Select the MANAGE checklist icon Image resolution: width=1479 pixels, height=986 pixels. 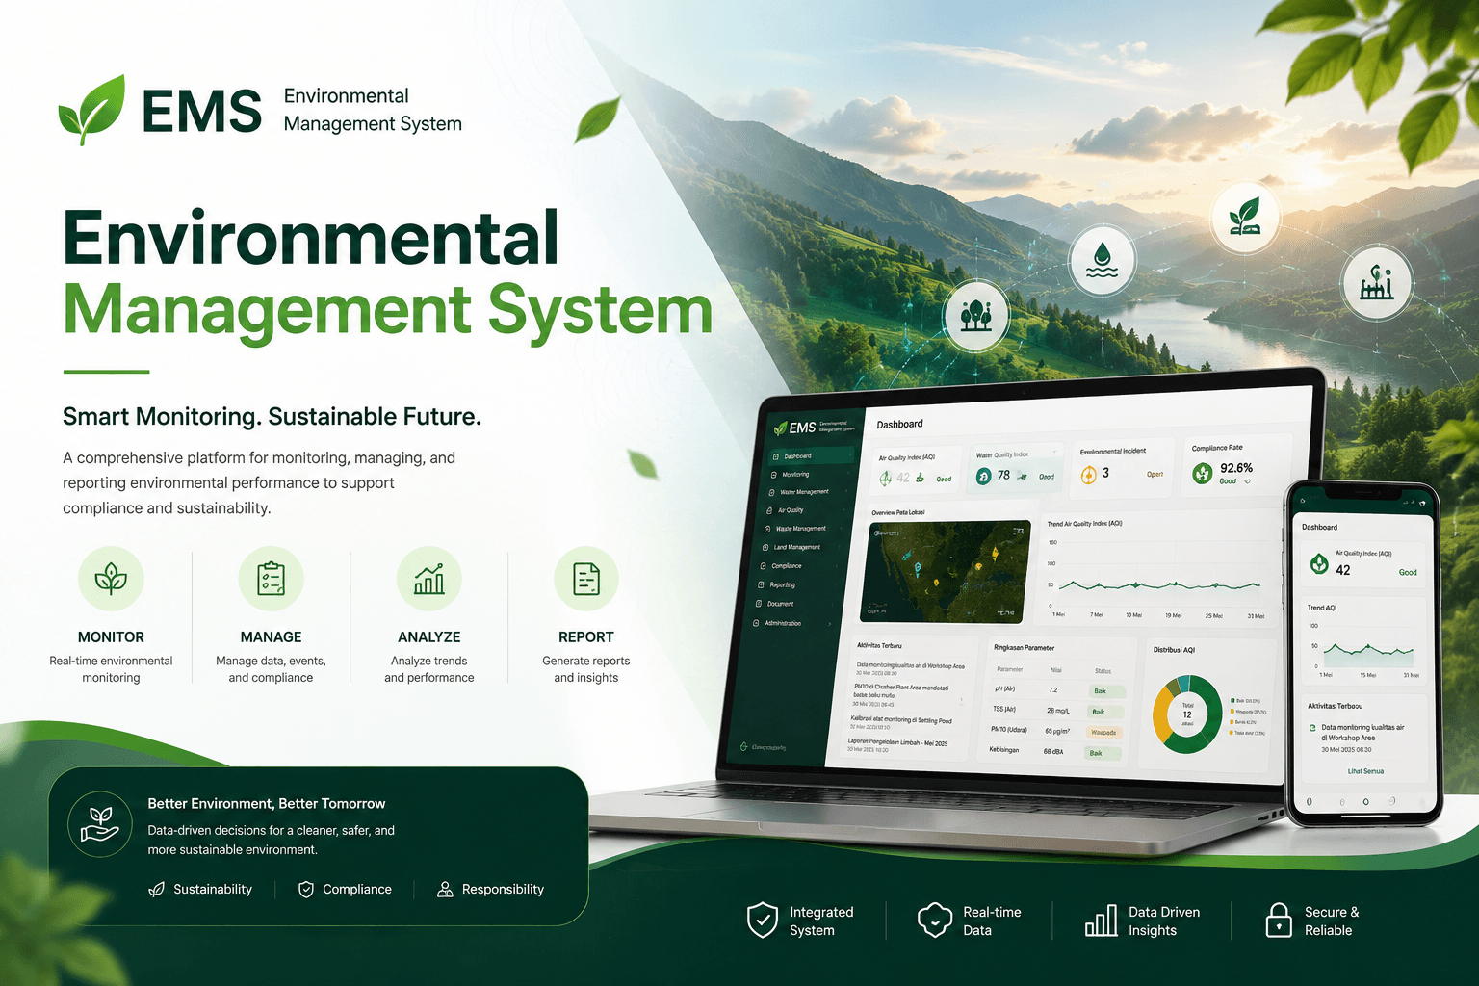click(271, 578)
